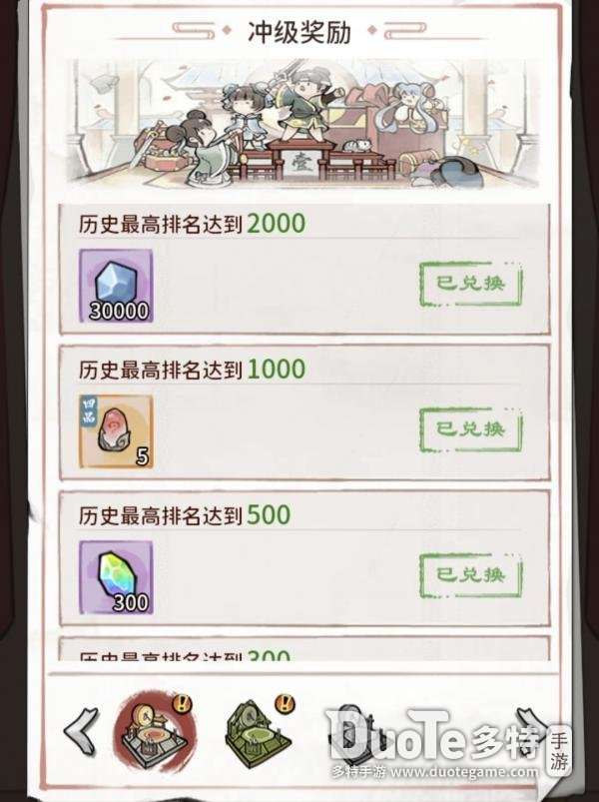
Task: Tap the blue crystal 30000 reward icon
Action: [x=116, y=286]
